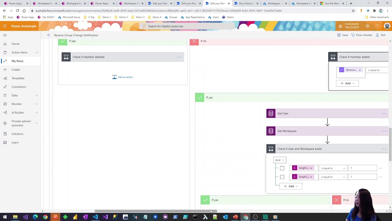This screenshot has width=392, height=221.
Task: Open the Other bookmarks folder
Action: (x=377, y=17)
